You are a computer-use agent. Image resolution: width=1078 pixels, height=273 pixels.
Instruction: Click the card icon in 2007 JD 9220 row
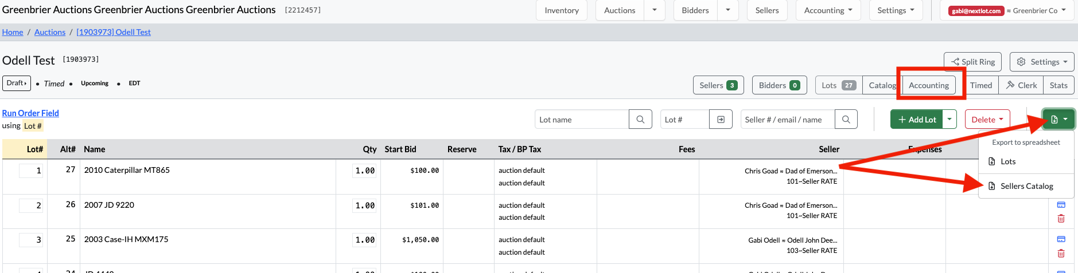click(1061, 205)
